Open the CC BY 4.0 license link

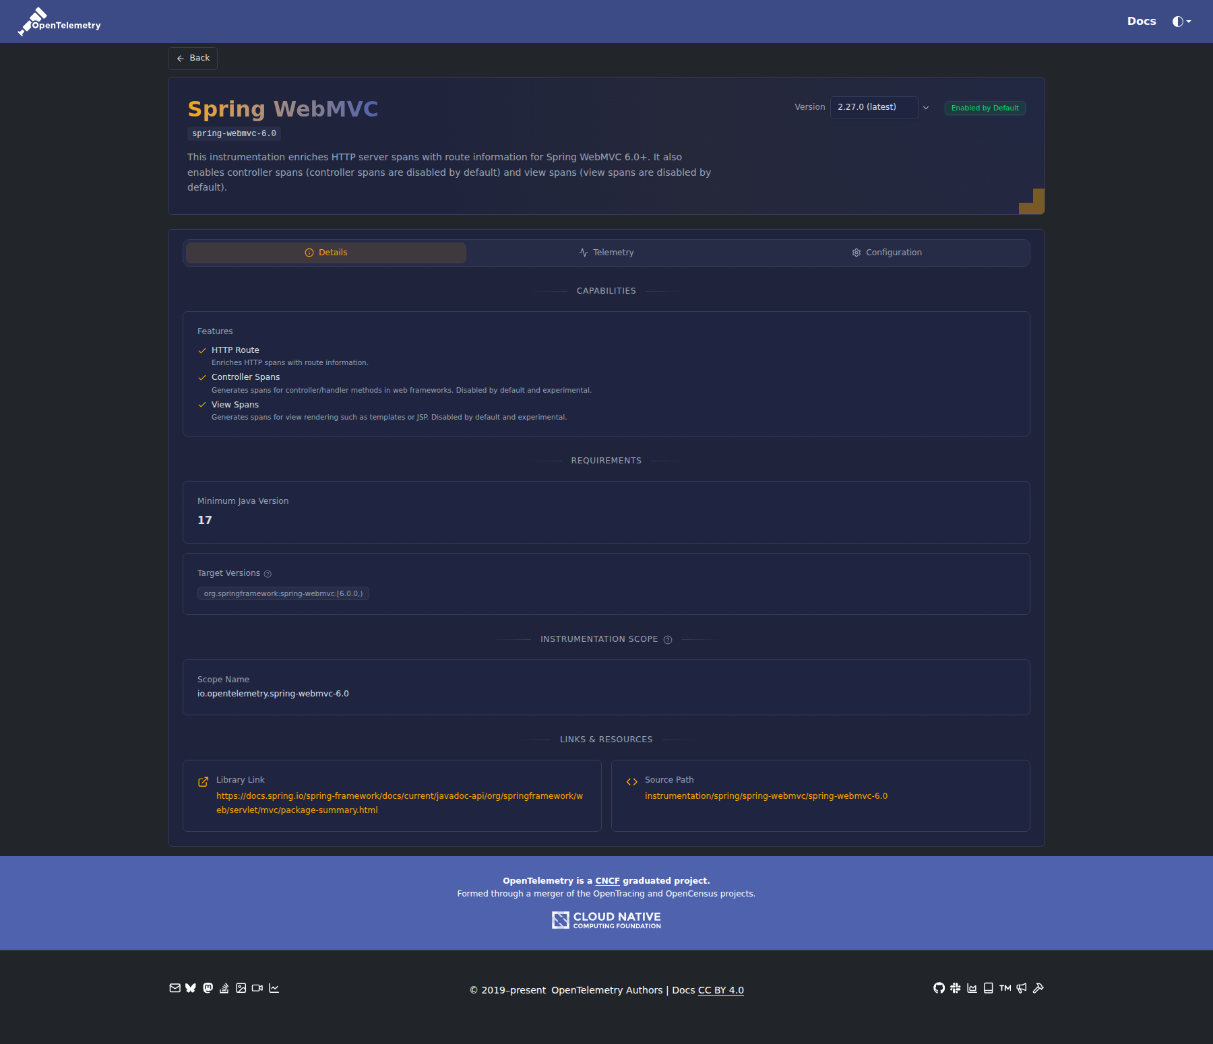click(721, 990)
